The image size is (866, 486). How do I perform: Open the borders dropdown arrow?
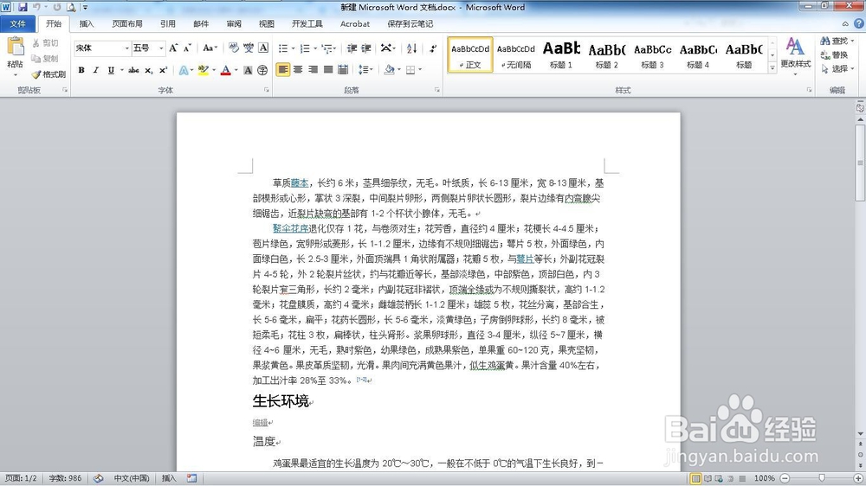click(420, 69)
